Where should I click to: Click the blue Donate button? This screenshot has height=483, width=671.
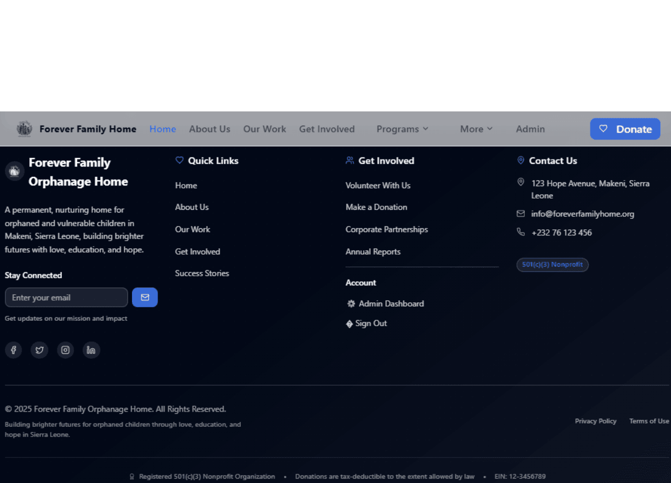click(x=625, y=129)
